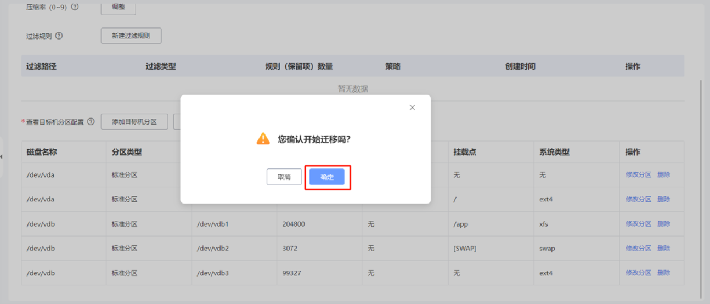Delete the /dev/vdb3 partition row
Viewport: 710px width, 304px height.
663,273
